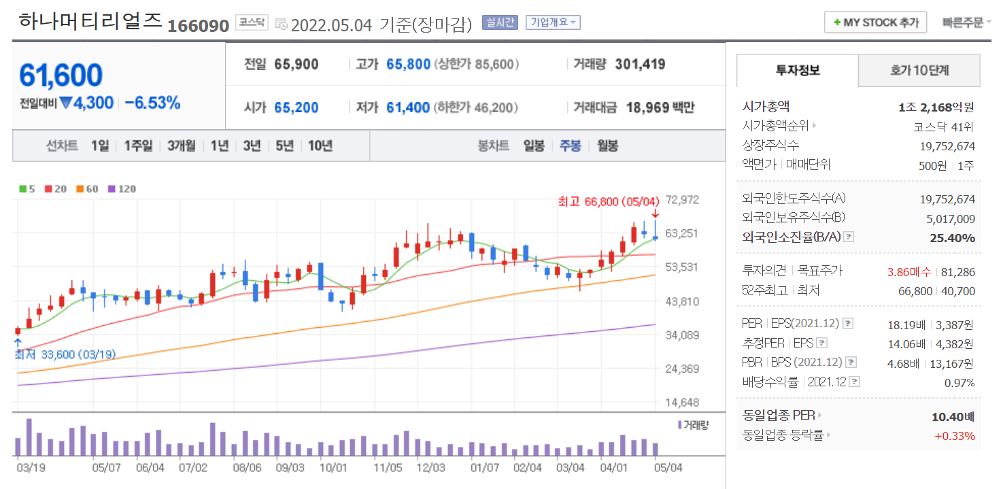This screenshot has width=1003, height=489.
Task: Select the 3년 line chart period
Action: (252, 146)
